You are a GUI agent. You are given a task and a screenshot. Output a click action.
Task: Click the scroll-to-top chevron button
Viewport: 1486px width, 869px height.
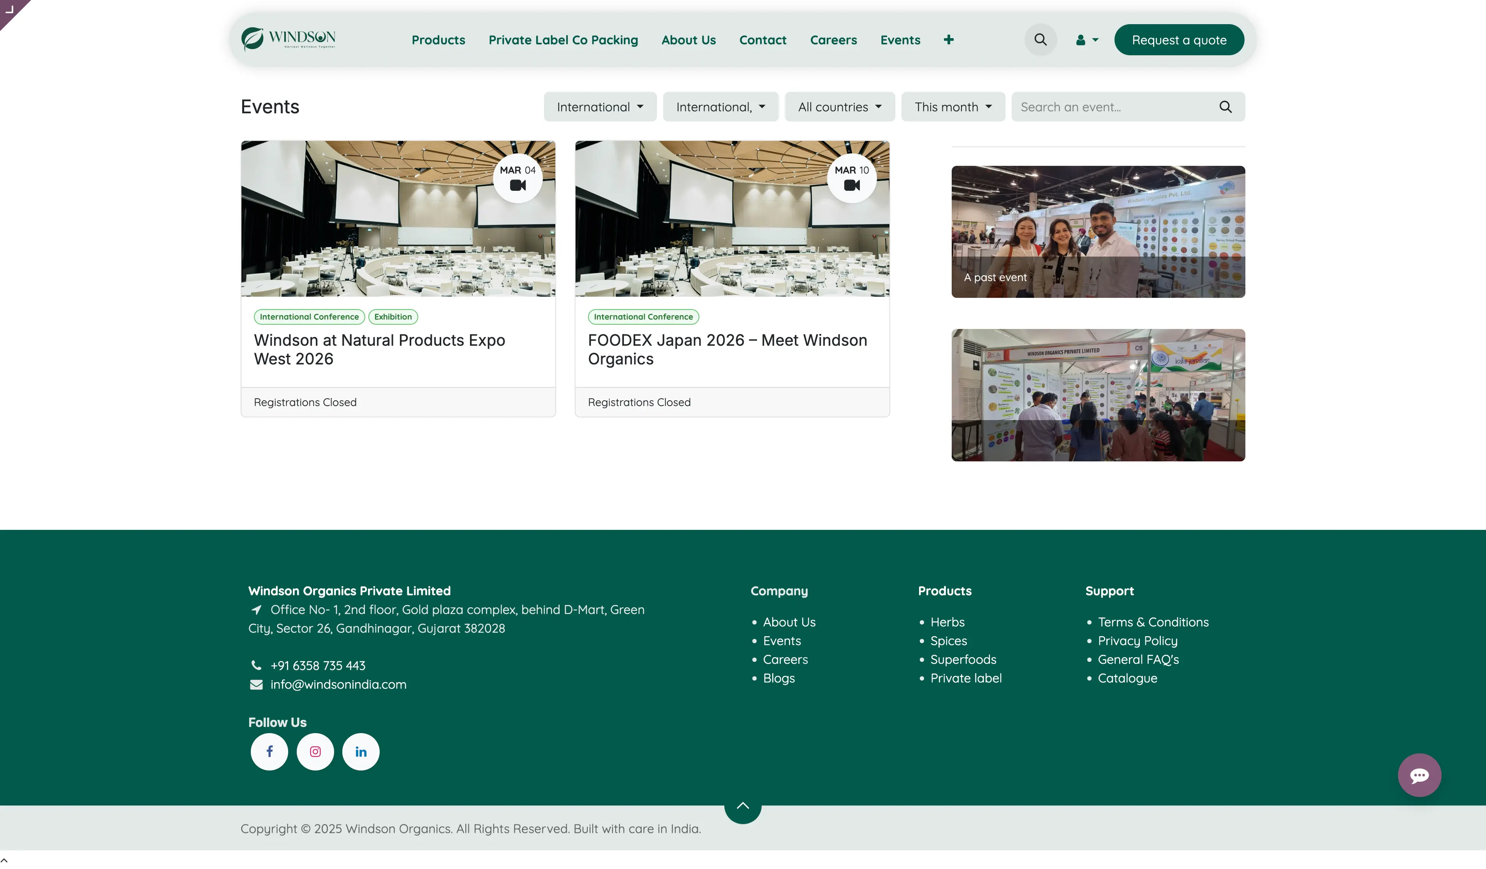click(x=742, y=806)
